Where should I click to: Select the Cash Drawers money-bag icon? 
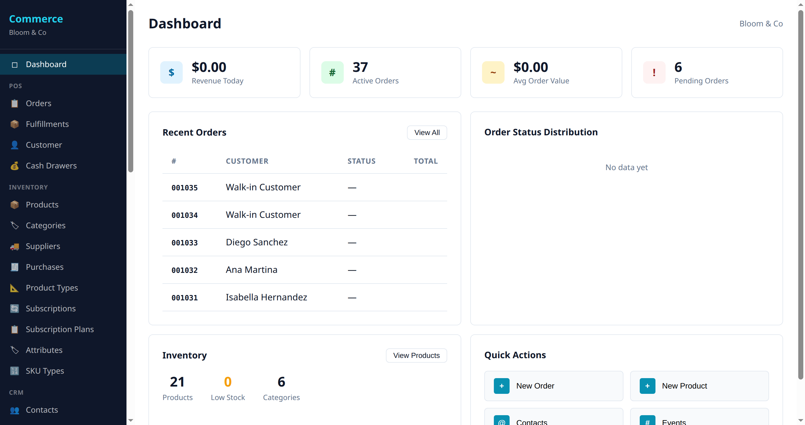[14, 166]
